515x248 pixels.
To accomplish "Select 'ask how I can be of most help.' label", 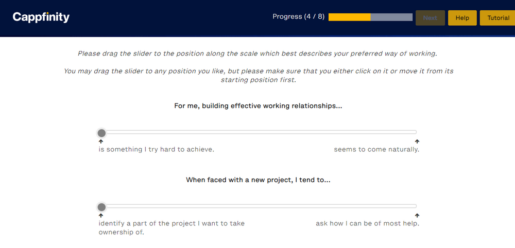I will tap(368, 223).
